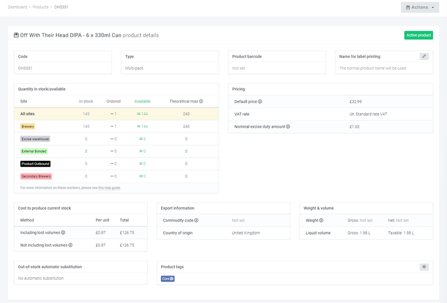
Task: Click info icon next to Commodity code
Action: 197,220
